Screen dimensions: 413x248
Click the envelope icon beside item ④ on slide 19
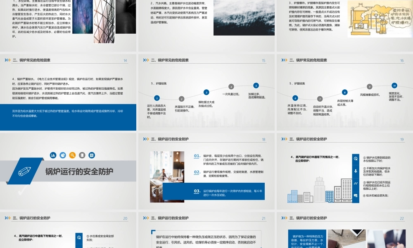[x=356, y=195]
